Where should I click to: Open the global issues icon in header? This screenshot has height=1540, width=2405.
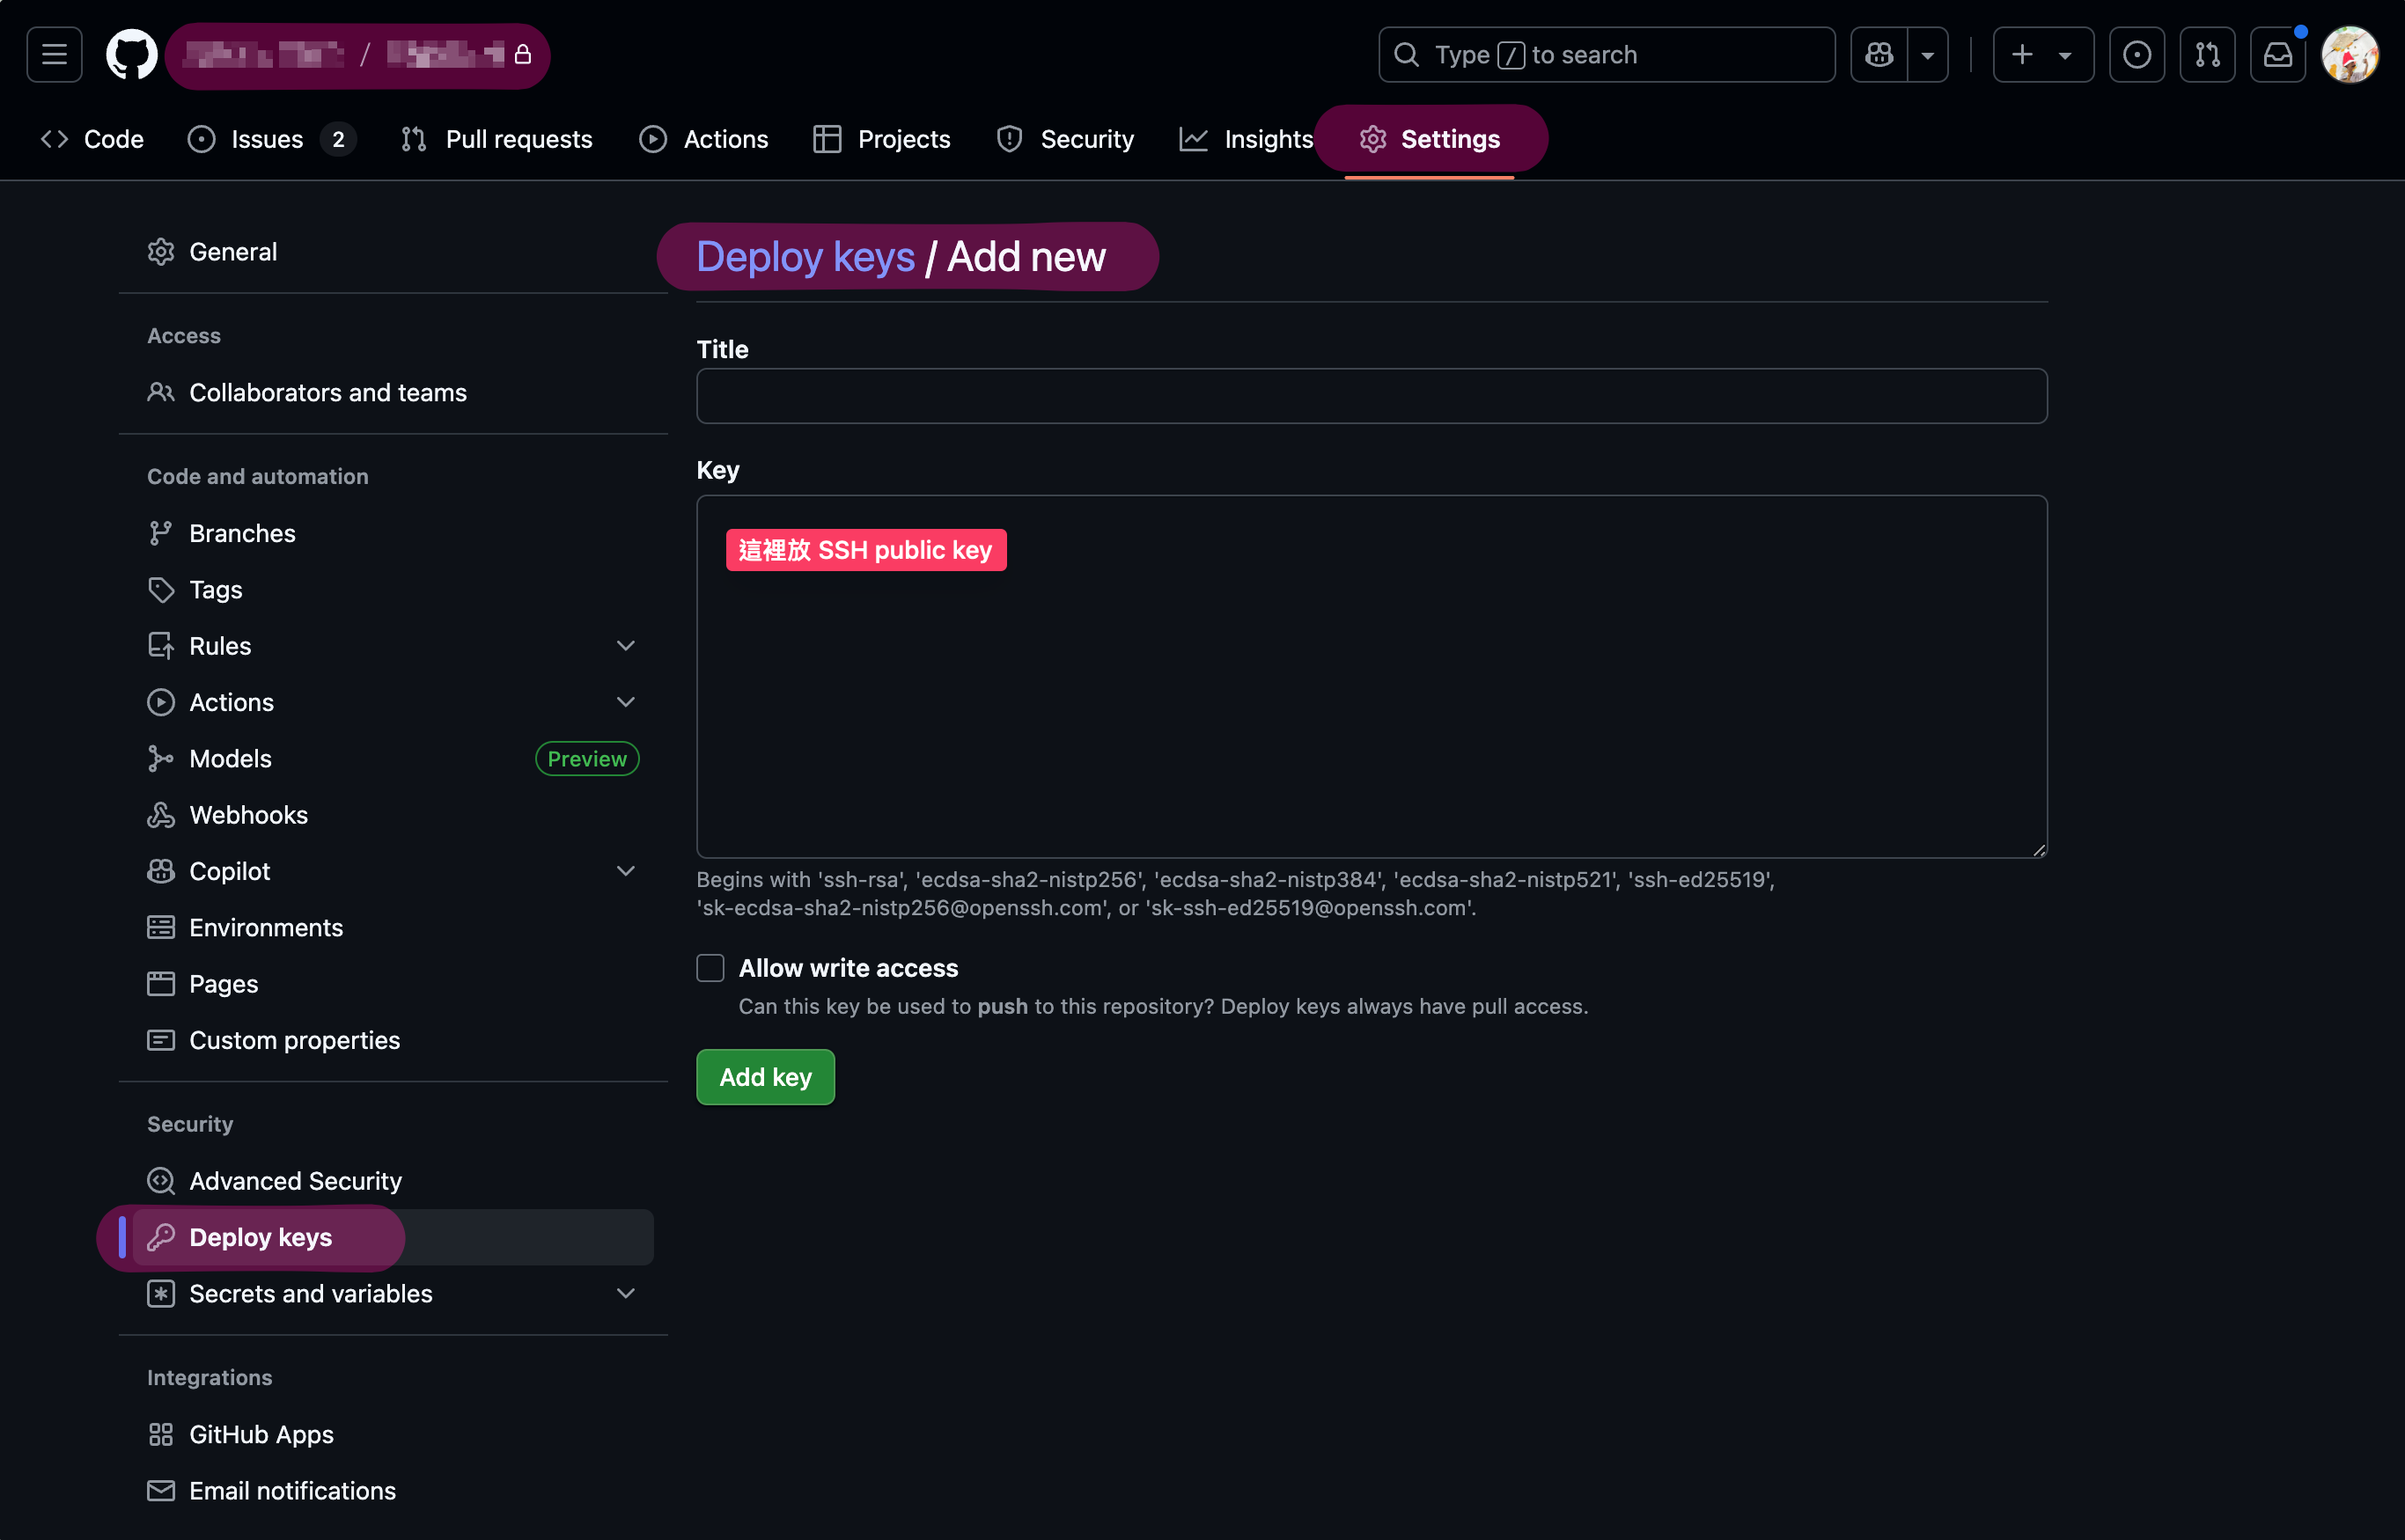pos(2137,54)
